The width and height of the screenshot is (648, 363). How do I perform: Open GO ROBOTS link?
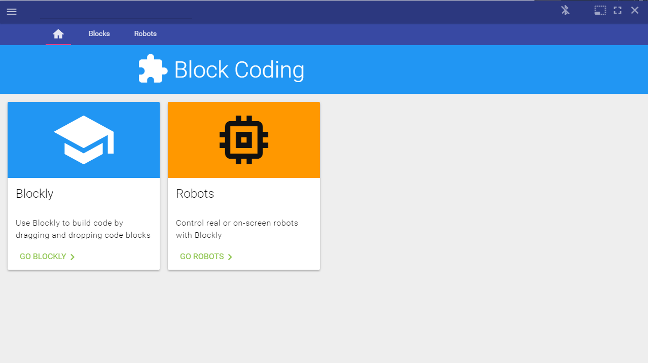[206, 257]
